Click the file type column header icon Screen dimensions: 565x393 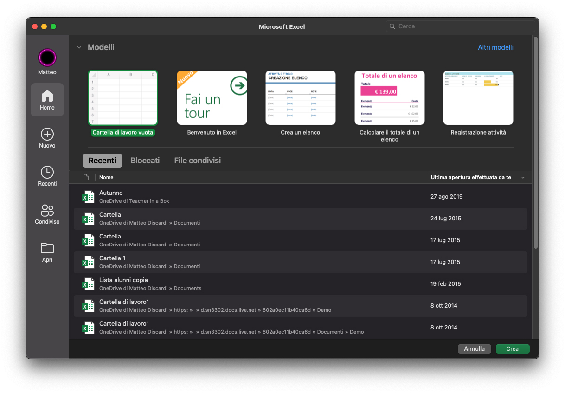click(86, 177)
